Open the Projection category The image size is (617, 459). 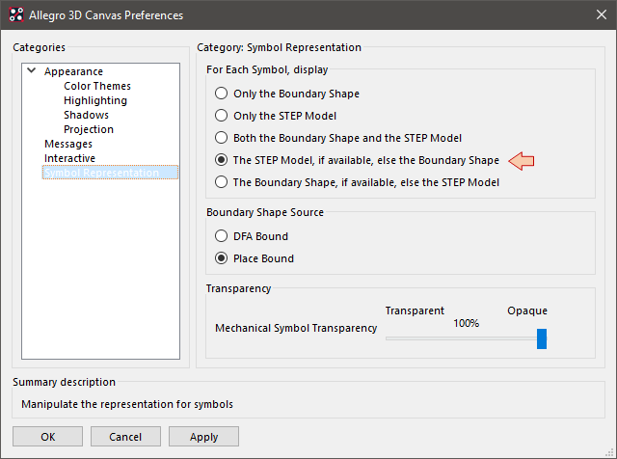[x=89, y=129]
